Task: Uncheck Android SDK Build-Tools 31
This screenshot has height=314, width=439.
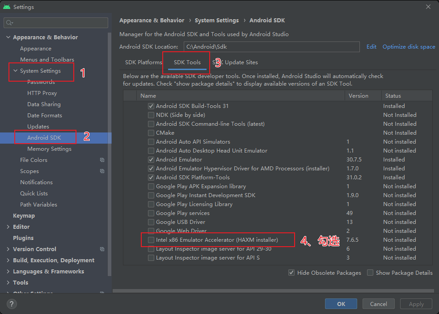Action: 151,106
